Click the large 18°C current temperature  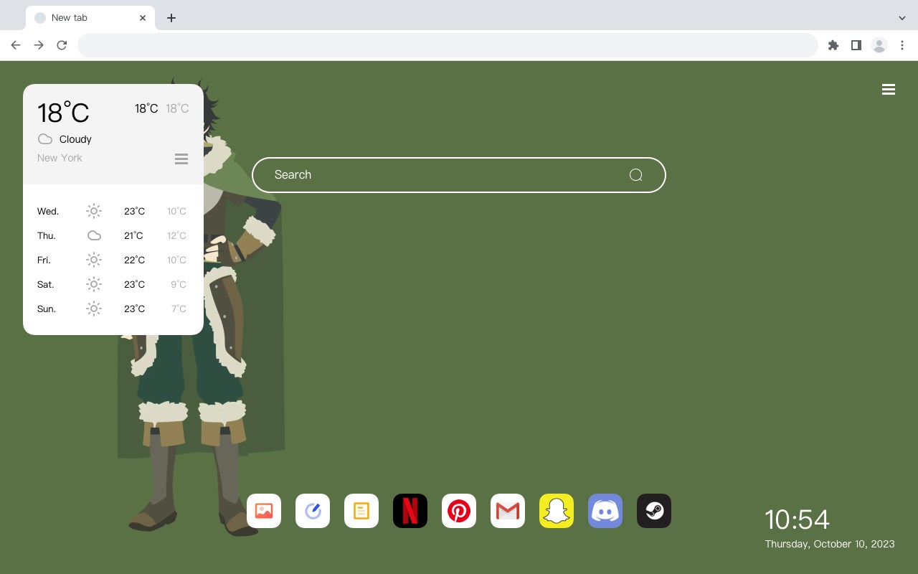point(63,113)
